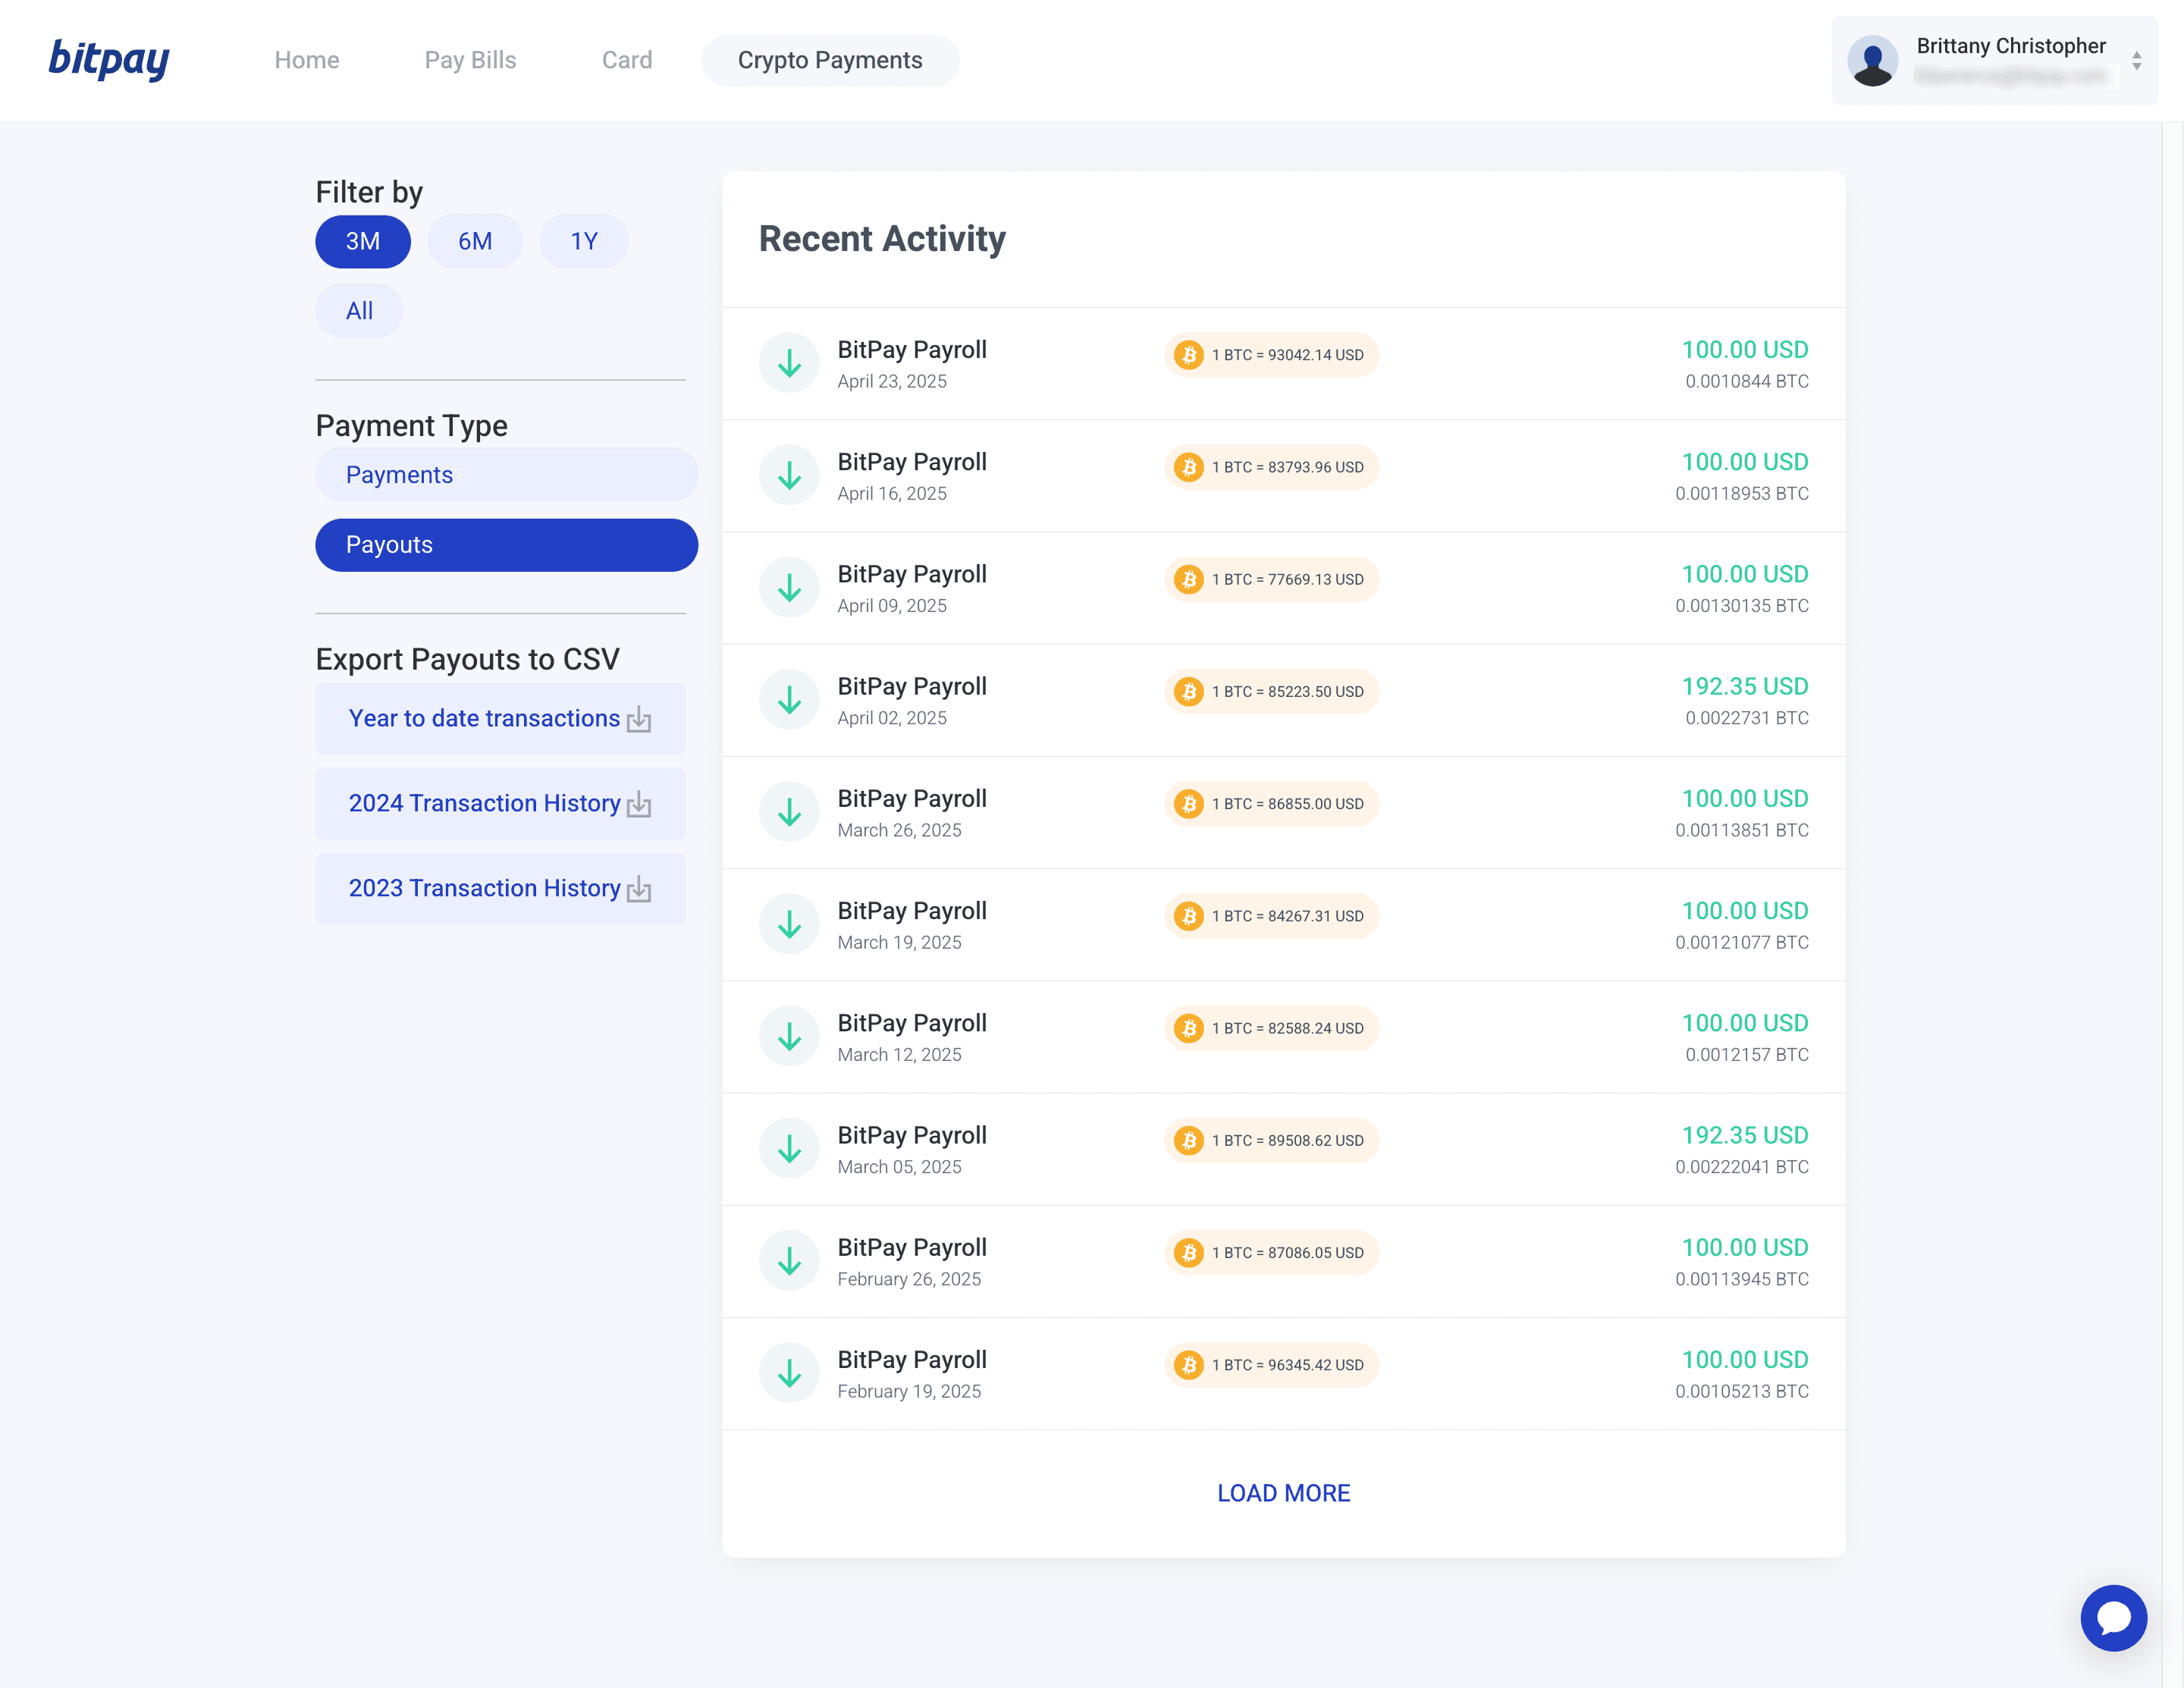Click the green arrow icon for March 19, 2025 payout
This screenshot has height=1688, width=2184.
click(x=789, y=923)
